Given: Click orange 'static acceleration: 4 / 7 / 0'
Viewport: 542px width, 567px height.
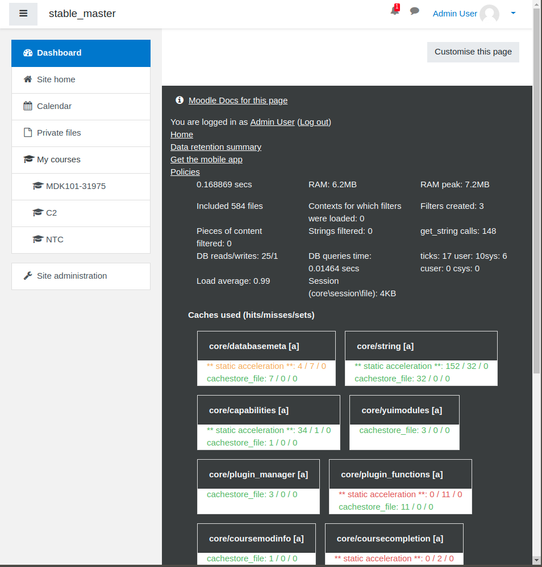Looking at the screenshot, I should [266, 366].
